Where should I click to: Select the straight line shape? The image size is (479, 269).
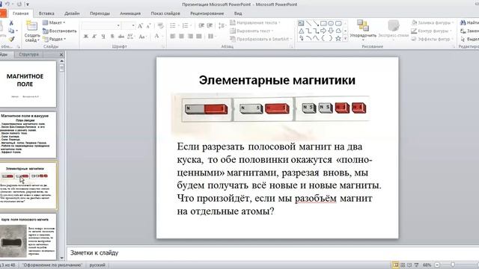tap(308, 23)
